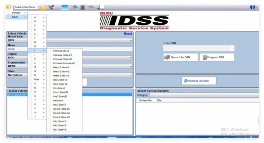Choose India 1 (idss-in1) menu entry
Viewport: 264px width, 143px height.
pyautogui.click(x=60, y=92)
